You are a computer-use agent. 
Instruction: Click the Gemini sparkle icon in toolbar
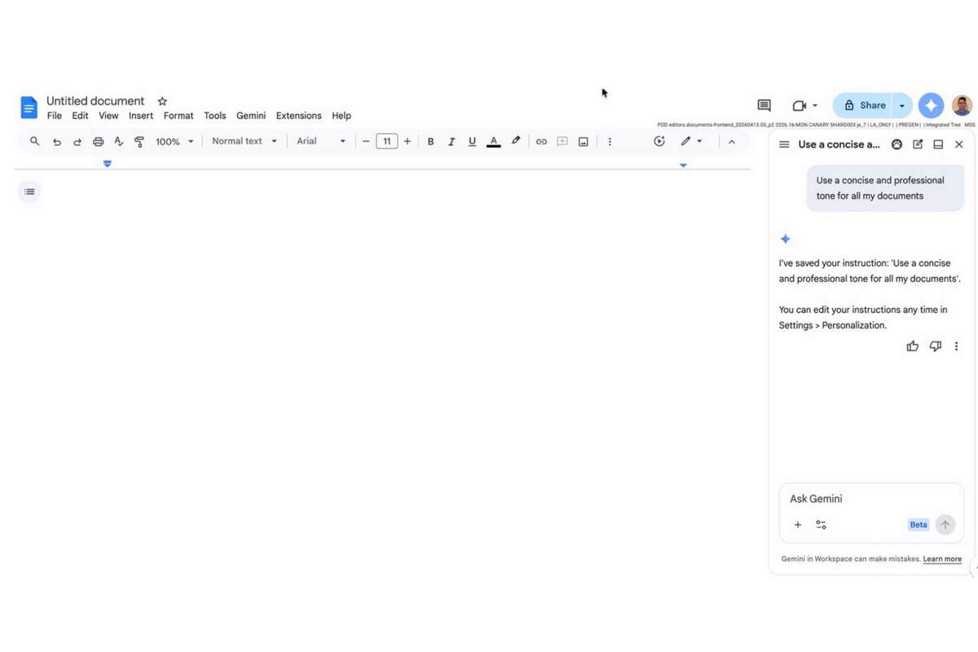point(659,141)
